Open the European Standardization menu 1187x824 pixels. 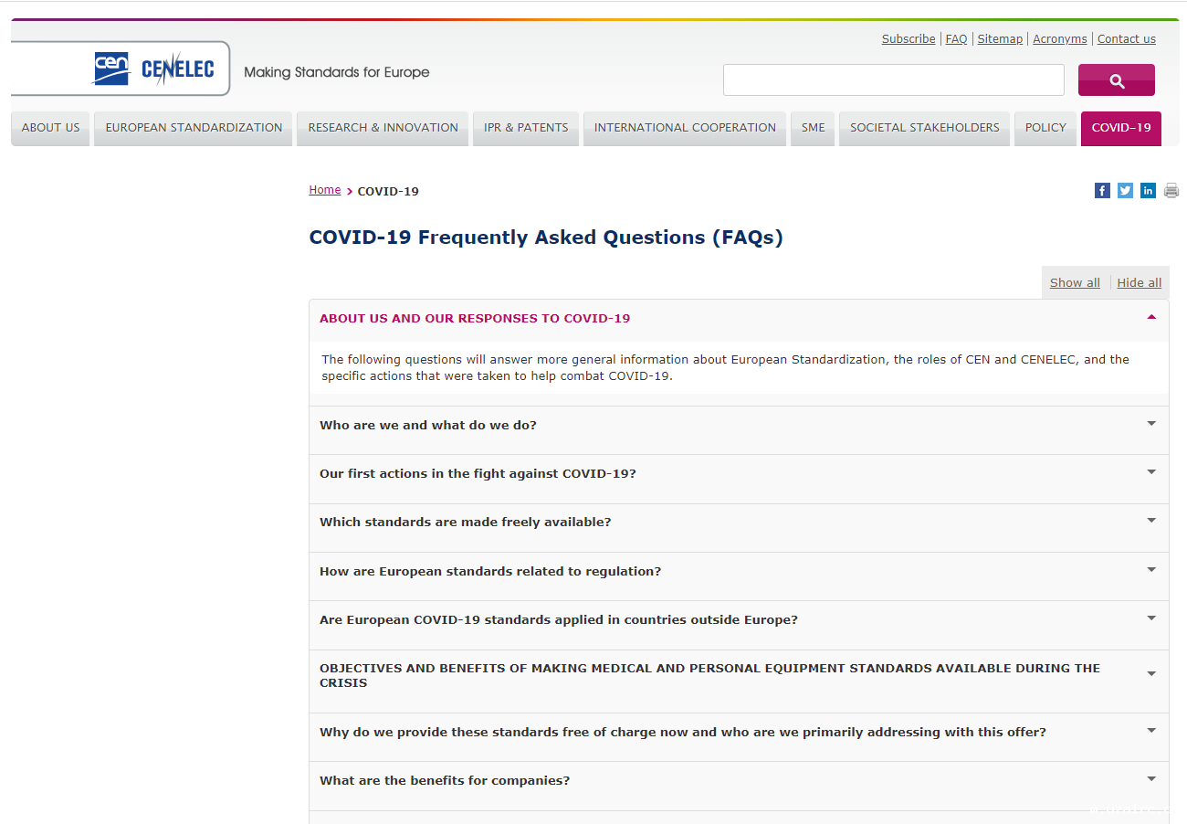tap(194, 128)
